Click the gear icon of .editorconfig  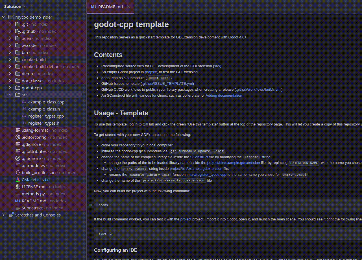coord(18,137)
